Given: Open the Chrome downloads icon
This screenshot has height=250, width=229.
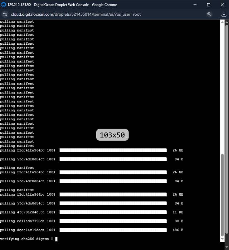Looking at the screenshot, I should point(224,14).
